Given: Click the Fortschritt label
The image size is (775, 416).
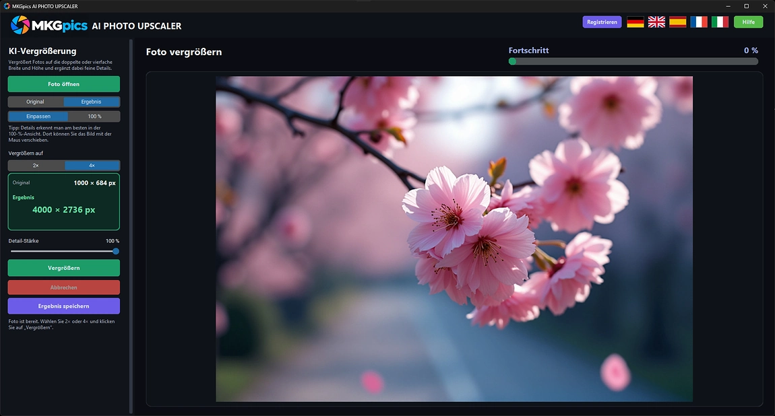Looking at the screenshot, I should (528, 50).
